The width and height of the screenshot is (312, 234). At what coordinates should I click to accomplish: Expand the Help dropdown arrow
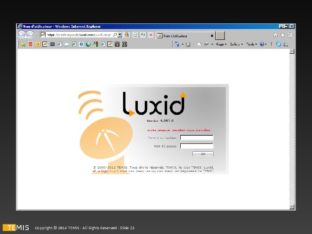(266, 44)
